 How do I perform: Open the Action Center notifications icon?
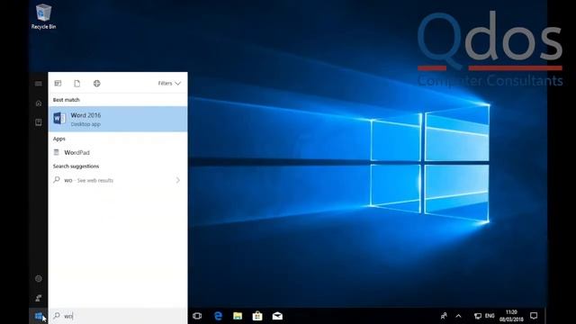534,316
